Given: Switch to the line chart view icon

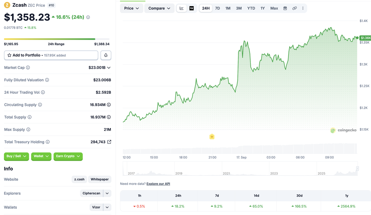Looking at the screenshot, I should [x=182, y=8].
